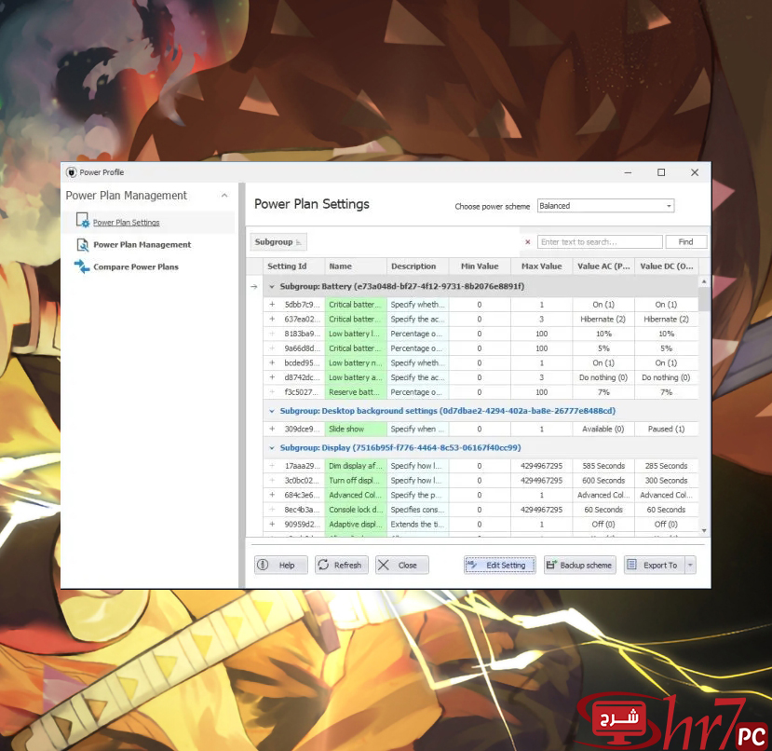
Task: Open the Export To dropdown arrow
Action: 691,566
